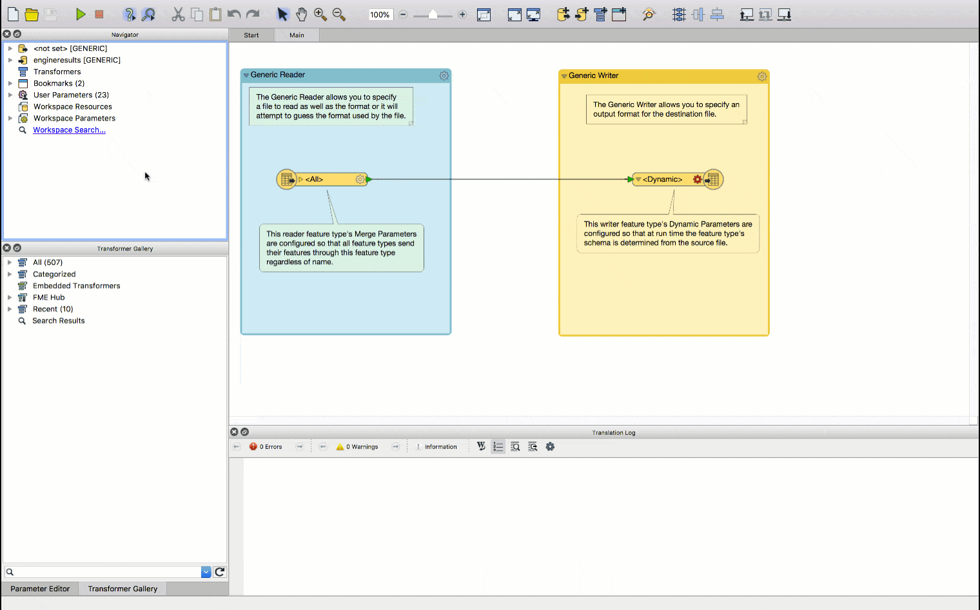The width and height of the screenshot is (980, 610).
Task: Expand Workspace Parameters in Navigator
Action: pos(10,118)
